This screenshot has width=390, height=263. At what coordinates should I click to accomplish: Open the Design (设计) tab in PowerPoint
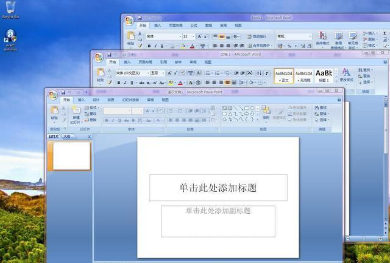96,100
